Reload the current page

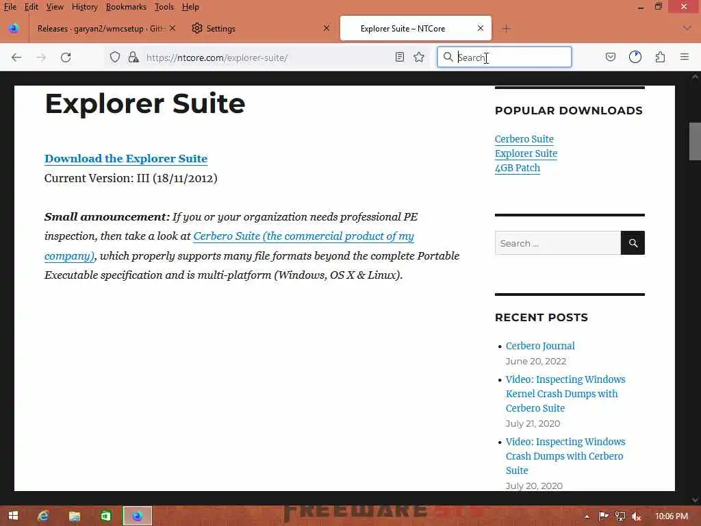point(66,58)
